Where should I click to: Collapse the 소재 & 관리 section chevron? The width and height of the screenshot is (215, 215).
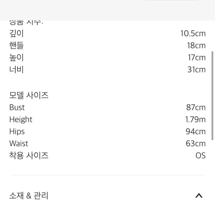[199, 196]
